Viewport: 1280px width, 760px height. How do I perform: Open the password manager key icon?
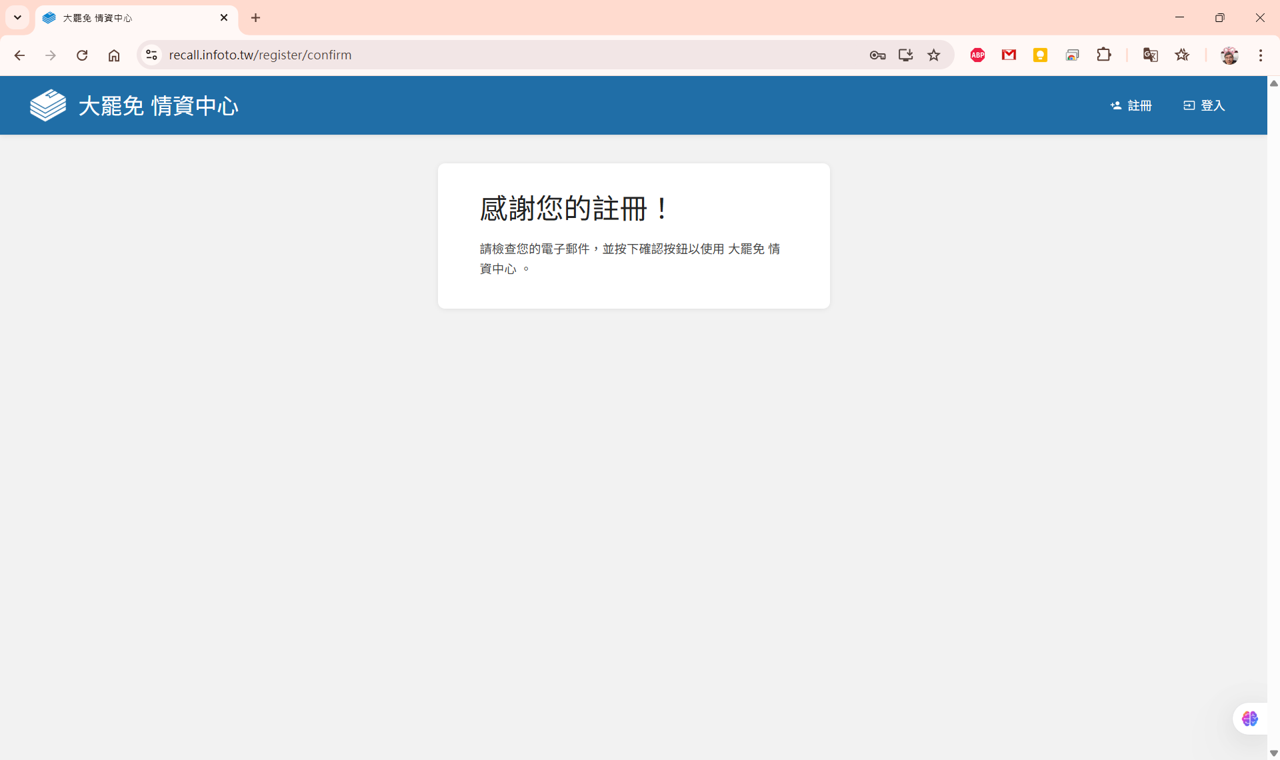(x=877, y=55)
